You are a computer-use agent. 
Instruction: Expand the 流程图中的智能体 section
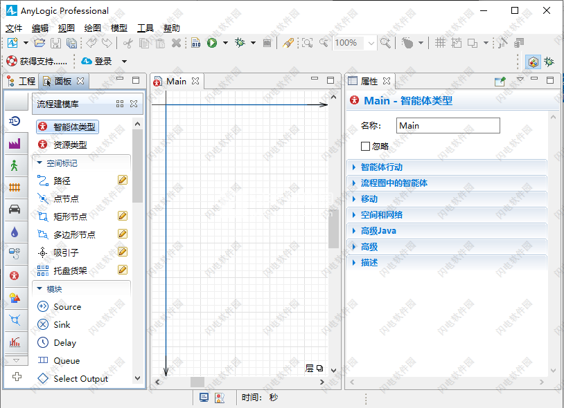point(446,183)
